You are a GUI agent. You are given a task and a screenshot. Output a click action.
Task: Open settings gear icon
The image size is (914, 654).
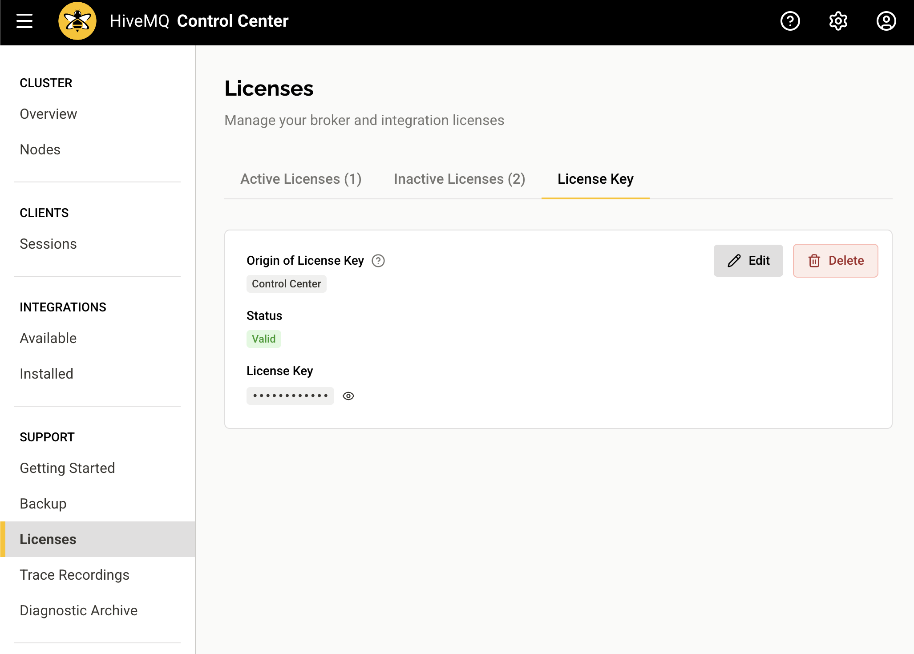838,21
